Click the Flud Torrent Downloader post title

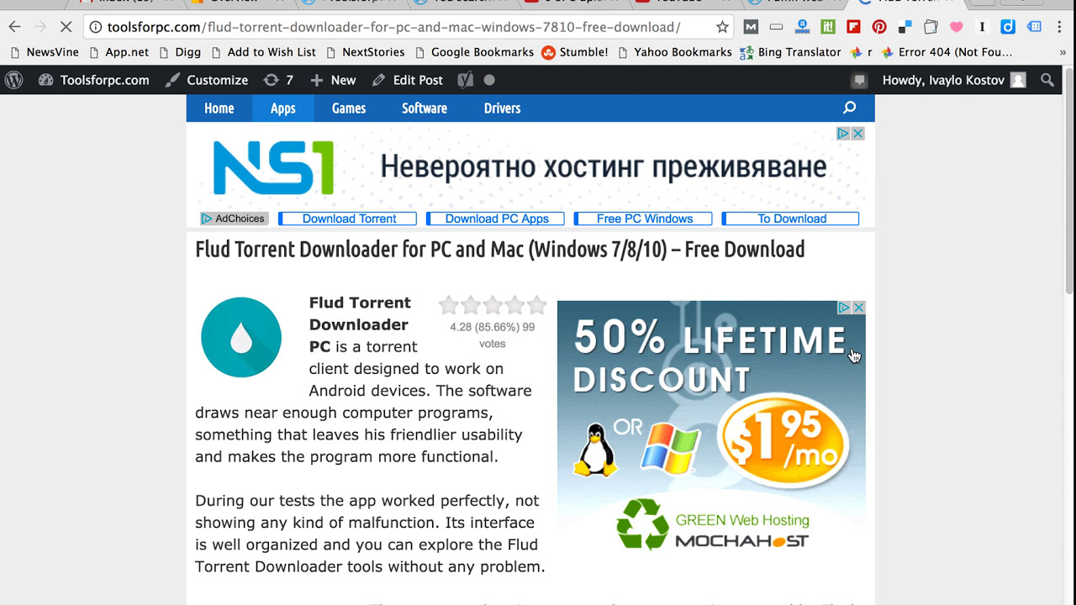(500, 250)
